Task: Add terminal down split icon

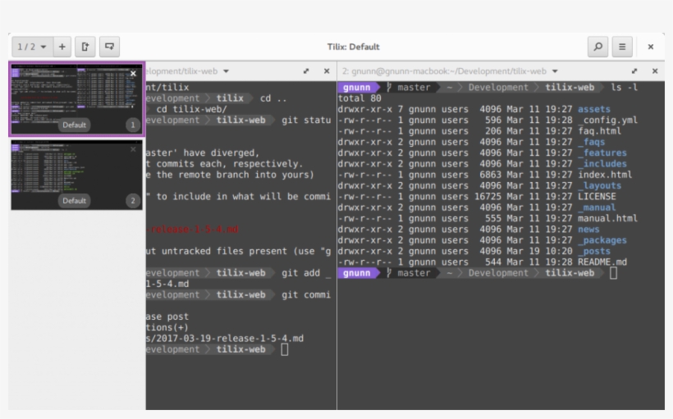Action: pyautogui.click(x=109, y=47)
